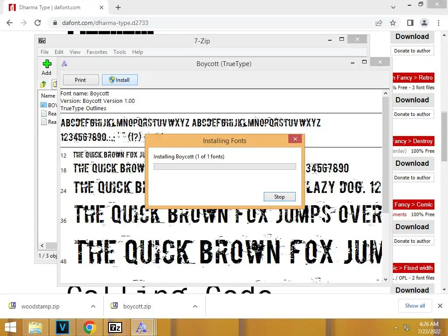Click the installing fonts progress bar

[x=224, y=167]
